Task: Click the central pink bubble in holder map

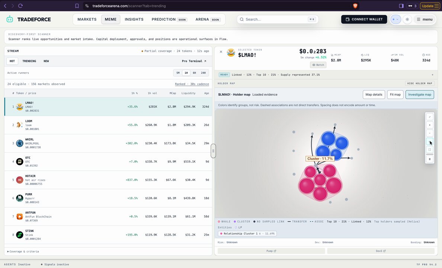Action: (320, 180)
